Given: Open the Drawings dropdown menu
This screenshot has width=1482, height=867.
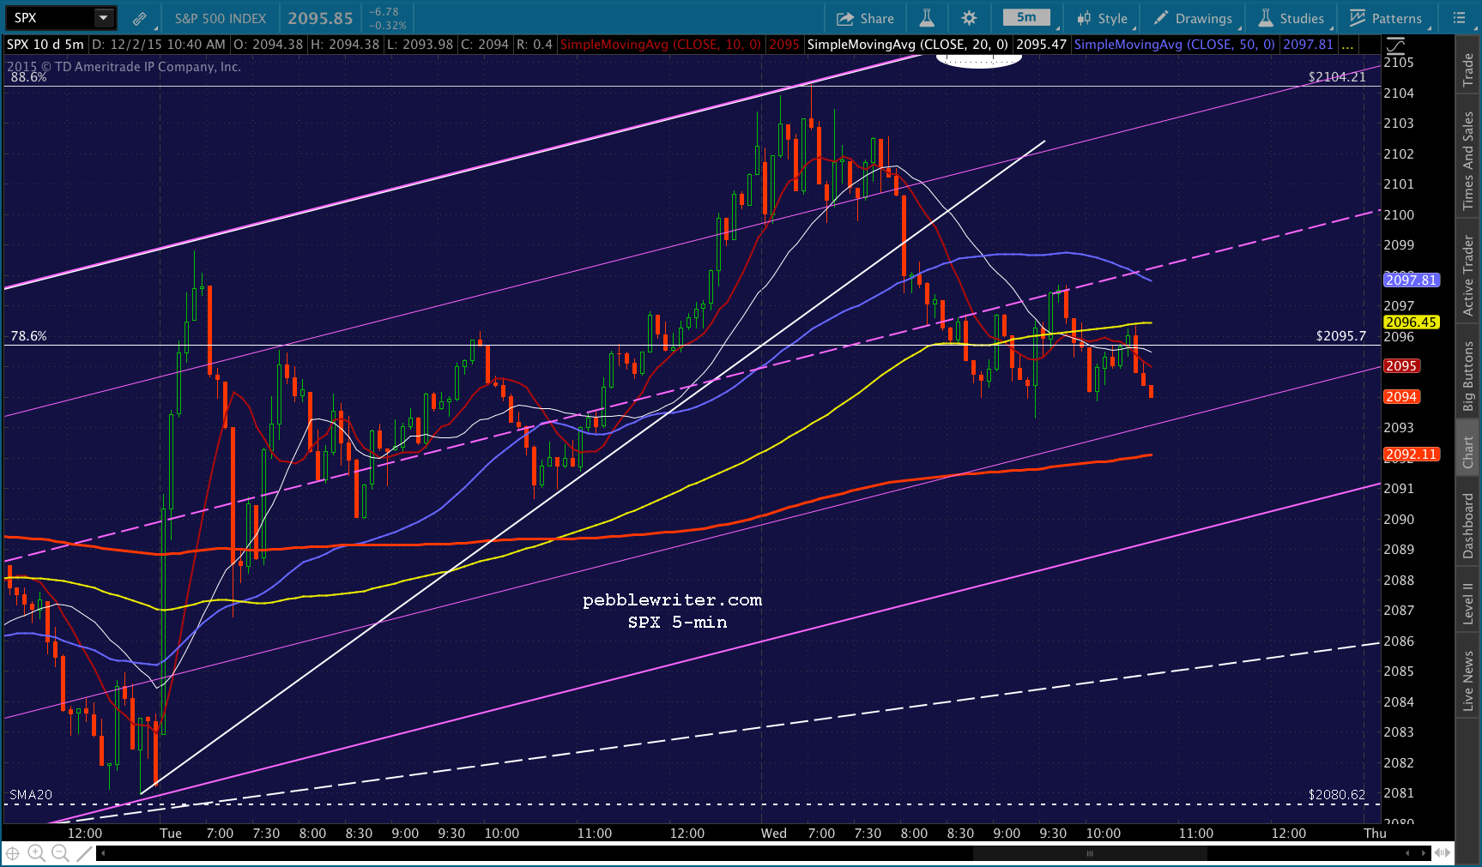Looking at the screenshot, I should [1193, 18].
